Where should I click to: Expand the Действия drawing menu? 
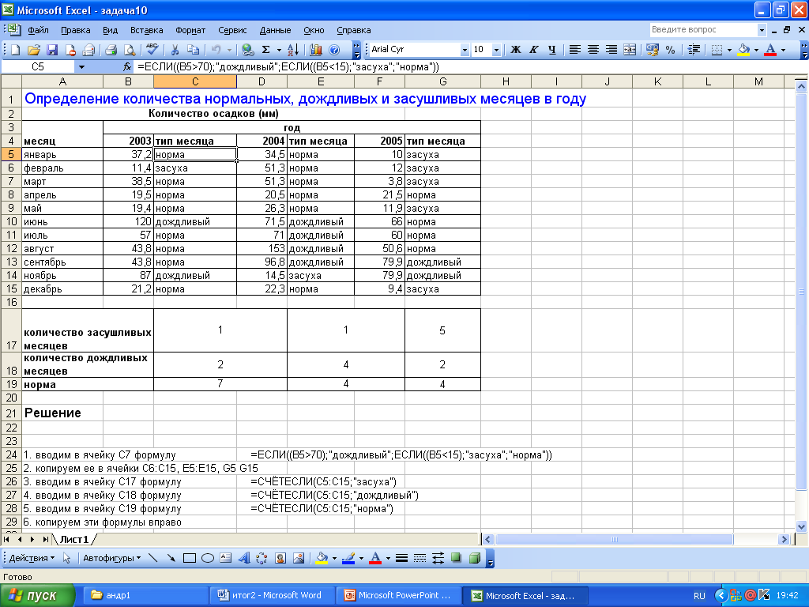pyautogui.click(x=32, y=558)
